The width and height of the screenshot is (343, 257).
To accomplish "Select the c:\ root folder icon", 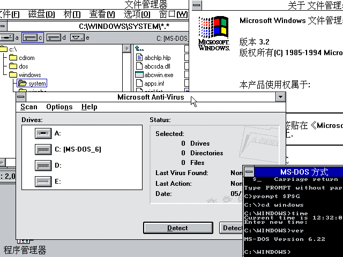I will 4,49.
